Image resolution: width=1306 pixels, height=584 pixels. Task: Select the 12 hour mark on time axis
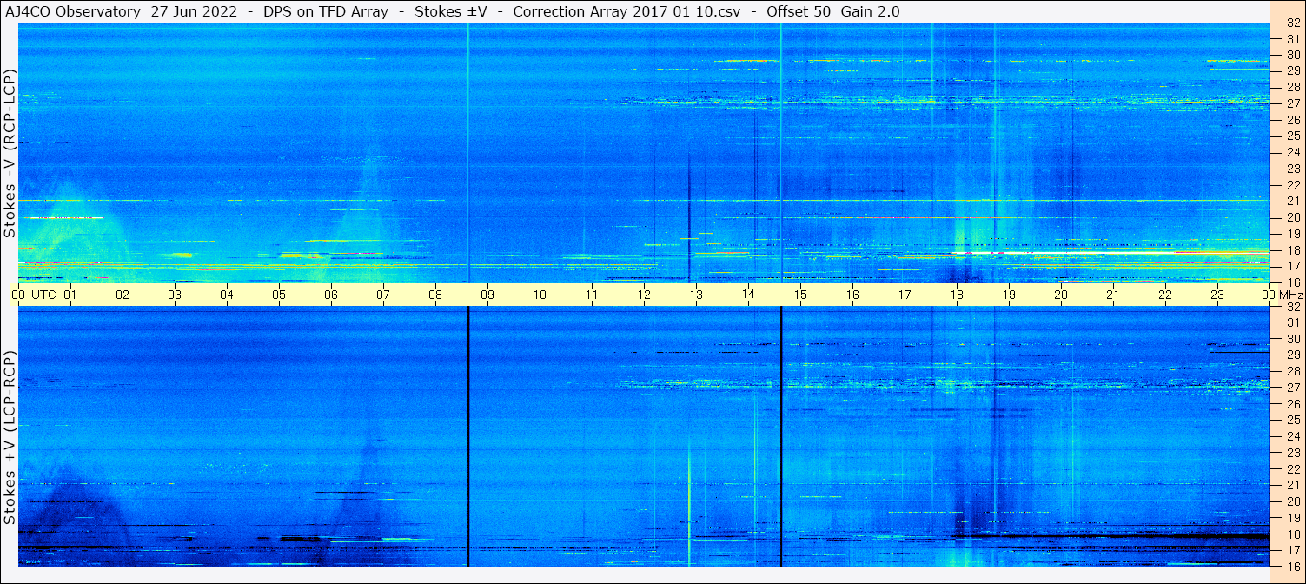point(644,295)
